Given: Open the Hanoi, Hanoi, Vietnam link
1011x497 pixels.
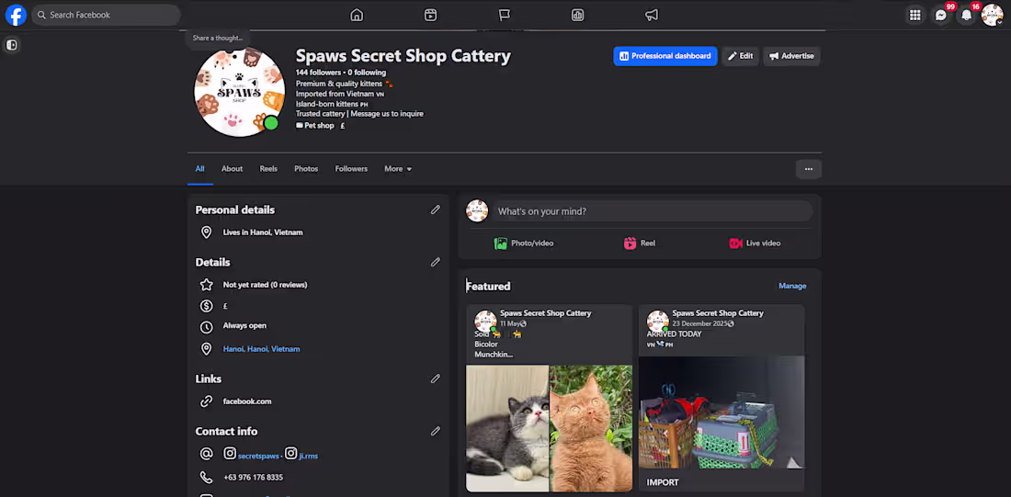Looking at the screenshot, I should tap(261, 349).
